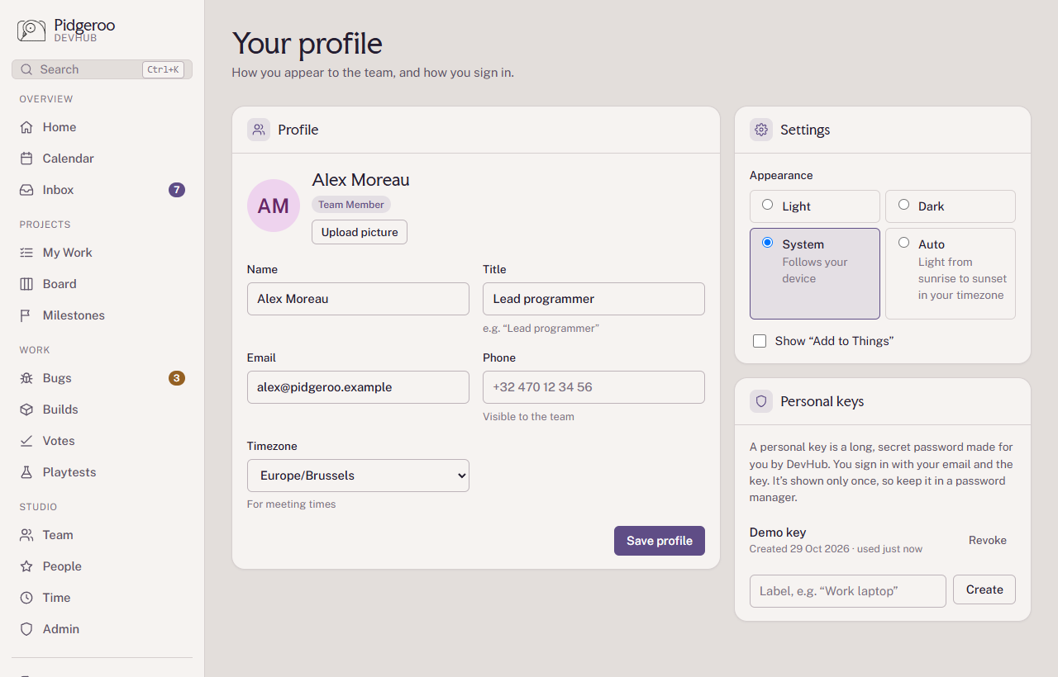1058x677 pixels.
Task: Click the Profile panel header icon
Action: (x=259, y=130)
